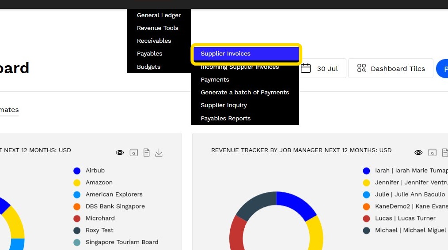Click the Microhard red legend dot
448x250 pixels.
click(77, 219)
